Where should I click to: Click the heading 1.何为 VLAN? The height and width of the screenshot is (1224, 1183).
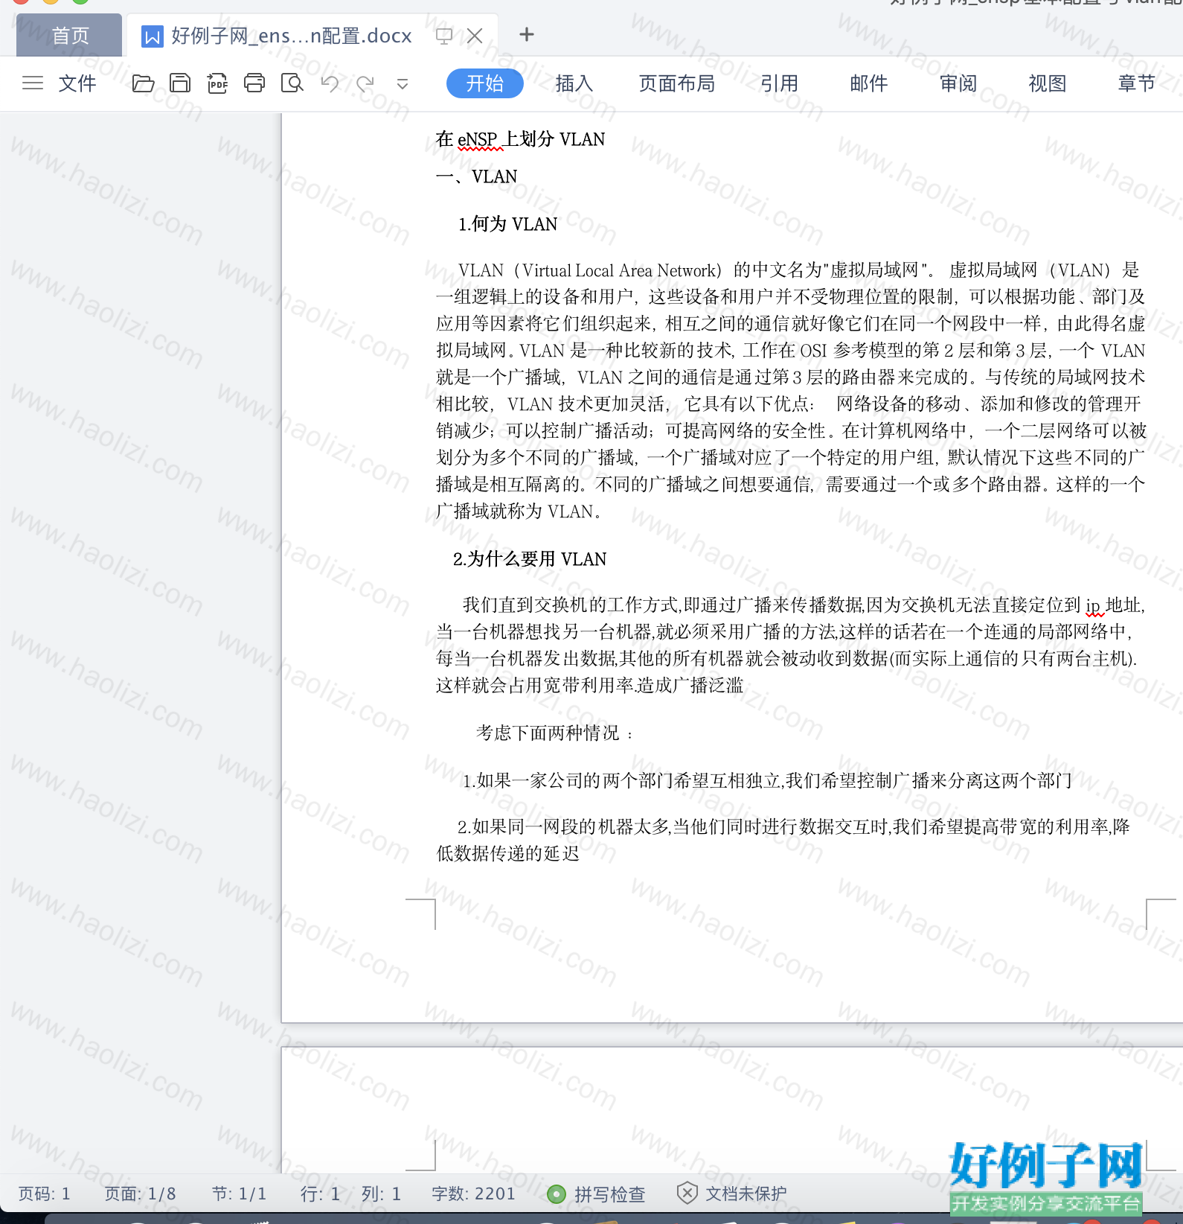[507, 224]
